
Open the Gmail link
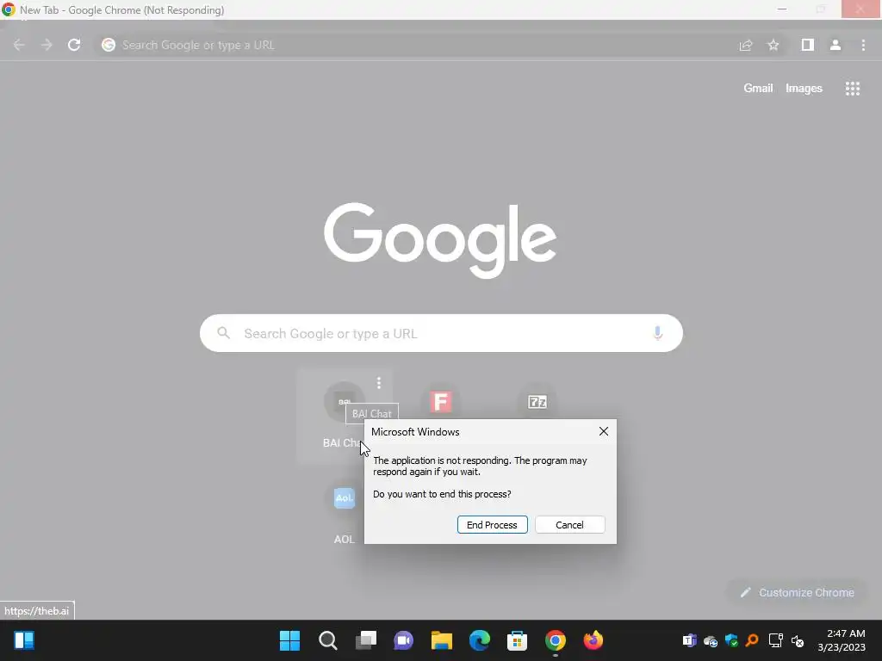758,89
